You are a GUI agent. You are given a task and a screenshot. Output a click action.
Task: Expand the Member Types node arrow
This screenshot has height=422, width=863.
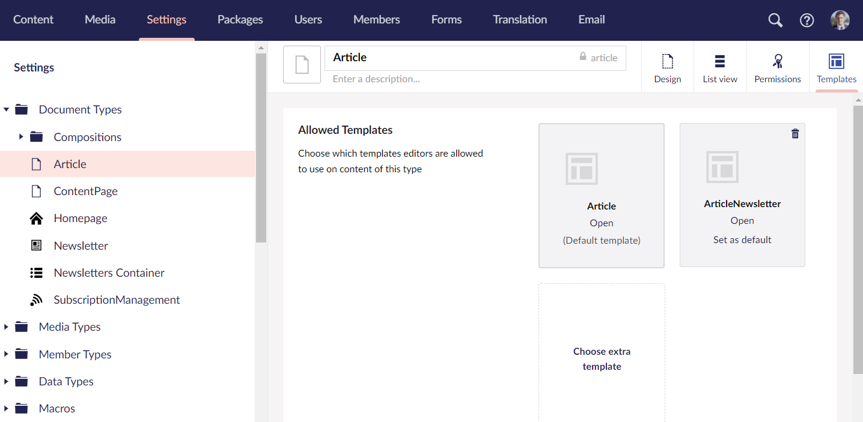point(6,354)
